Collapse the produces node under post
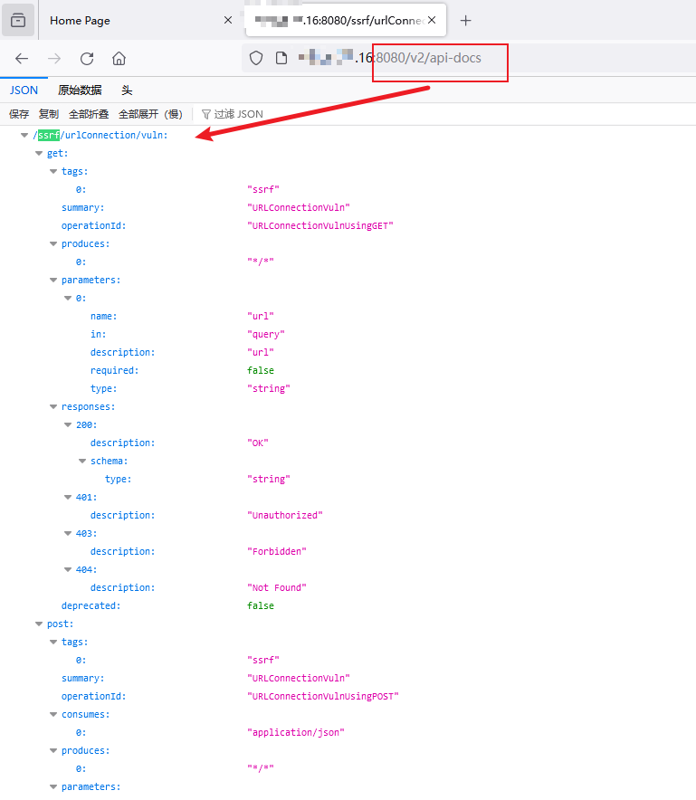696x800 pixels. (53, 750)
